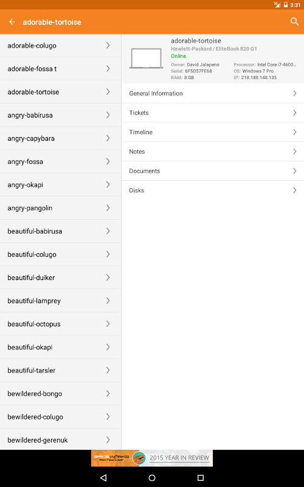The image size is (304, 487).
Task: Tap the laptop device image
Action: click(x=146, y=58)
